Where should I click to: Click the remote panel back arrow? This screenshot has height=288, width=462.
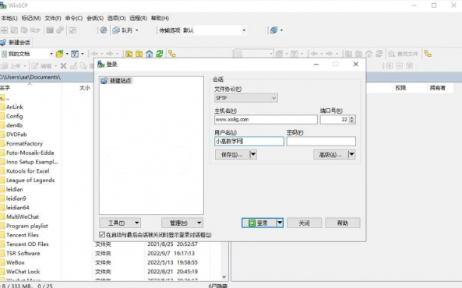pos(314,54)
